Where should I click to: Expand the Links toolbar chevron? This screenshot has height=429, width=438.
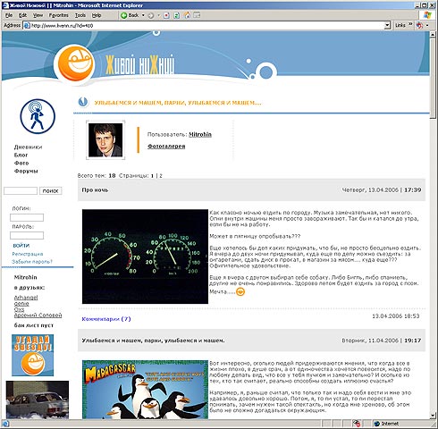pyautogui.click(x=410, y=25)
